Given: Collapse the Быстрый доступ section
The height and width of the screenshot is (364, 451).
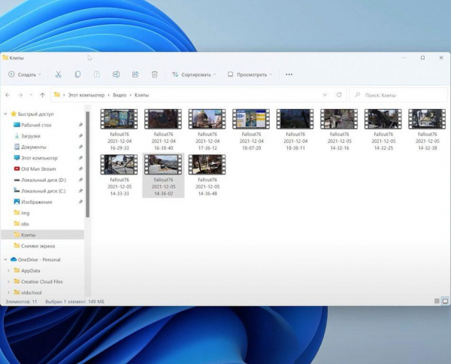Looking at the screenshot, I should (x=5, y=114).
